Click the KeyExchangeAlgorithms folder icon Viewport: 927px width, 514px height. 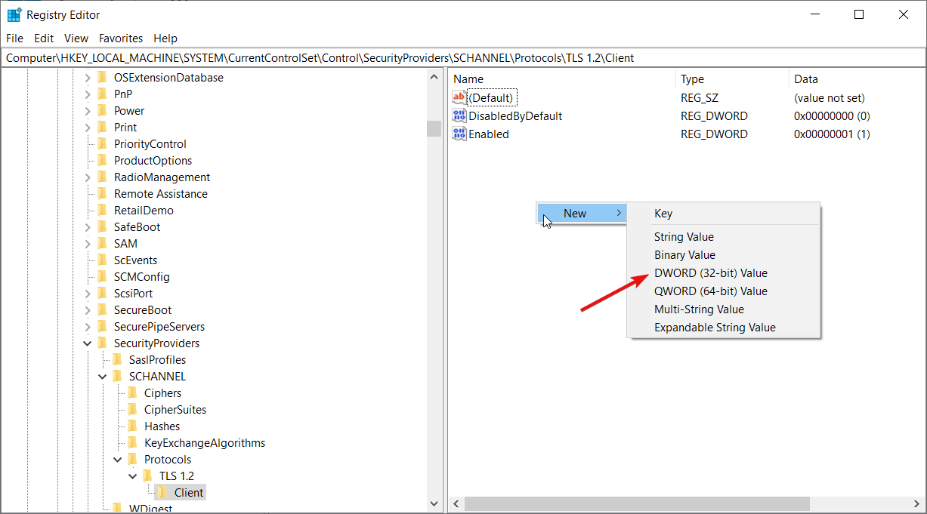click(x=133, y=442)
